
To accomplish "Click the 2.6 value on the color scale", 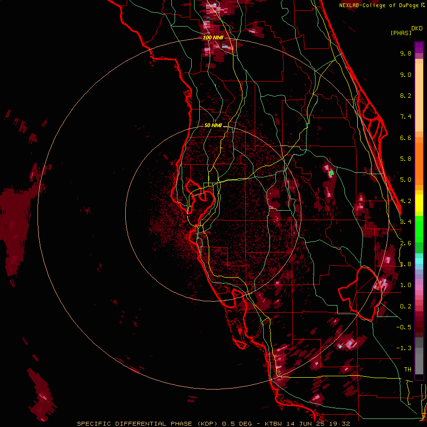I will [x=406, y=243].
